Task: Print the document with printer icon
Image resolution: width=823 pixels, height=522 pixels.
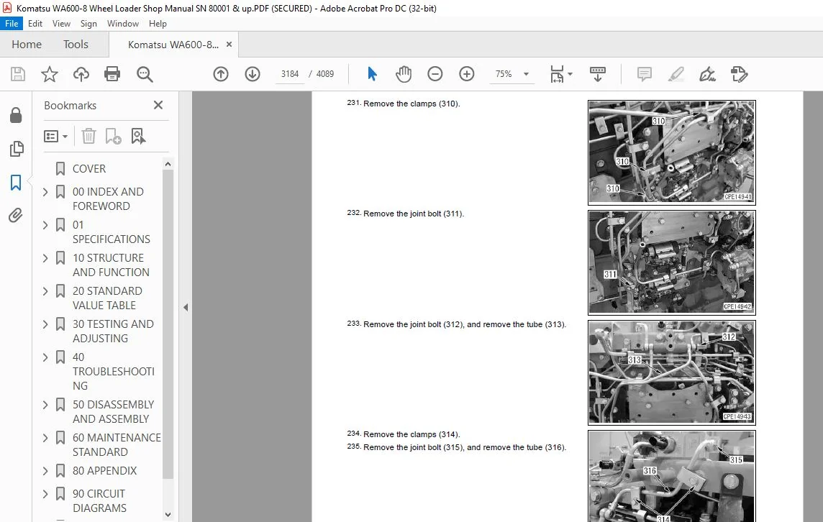Action: click(x=112, y=74)
